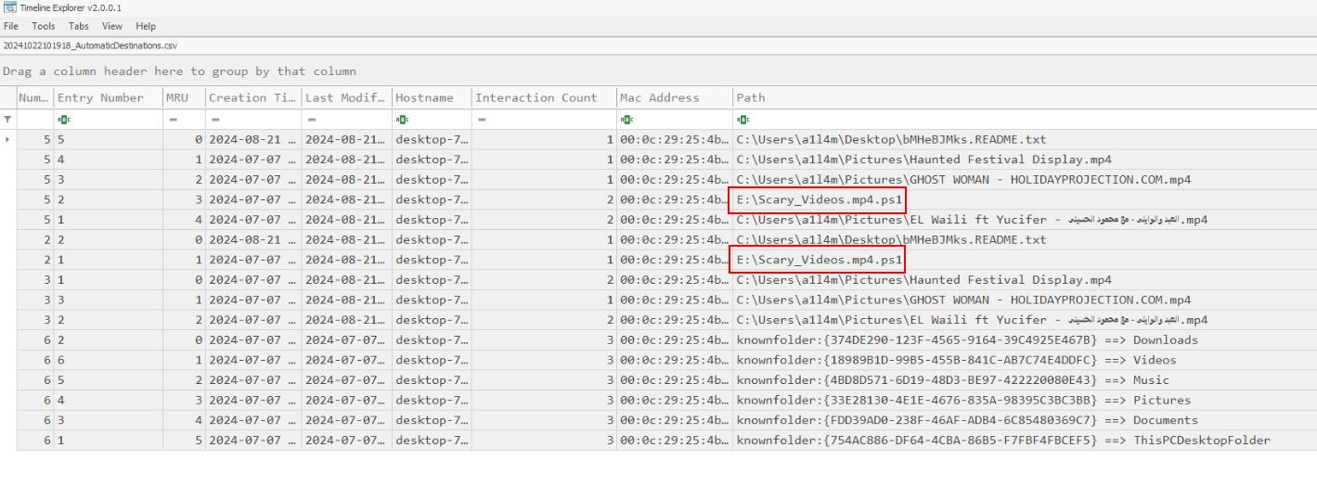This screenshot has width=1317, height=486.
Task: Open the Mac Address filter operator icon
Action: (x=626, y=120)
